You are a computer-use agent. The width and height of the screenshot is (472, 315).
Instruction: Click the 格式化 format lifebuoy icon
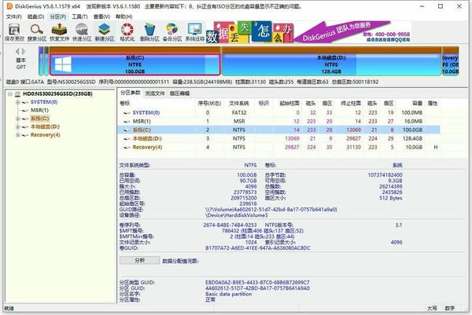coord(127,29)
